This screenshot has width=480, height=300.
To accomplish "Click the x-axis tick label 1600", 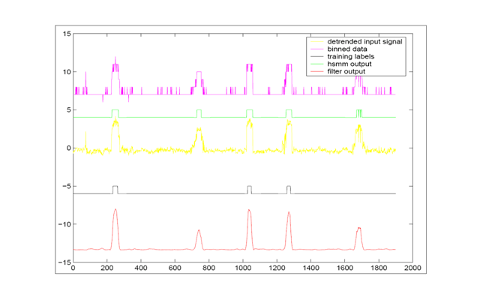I will point(345,268).
